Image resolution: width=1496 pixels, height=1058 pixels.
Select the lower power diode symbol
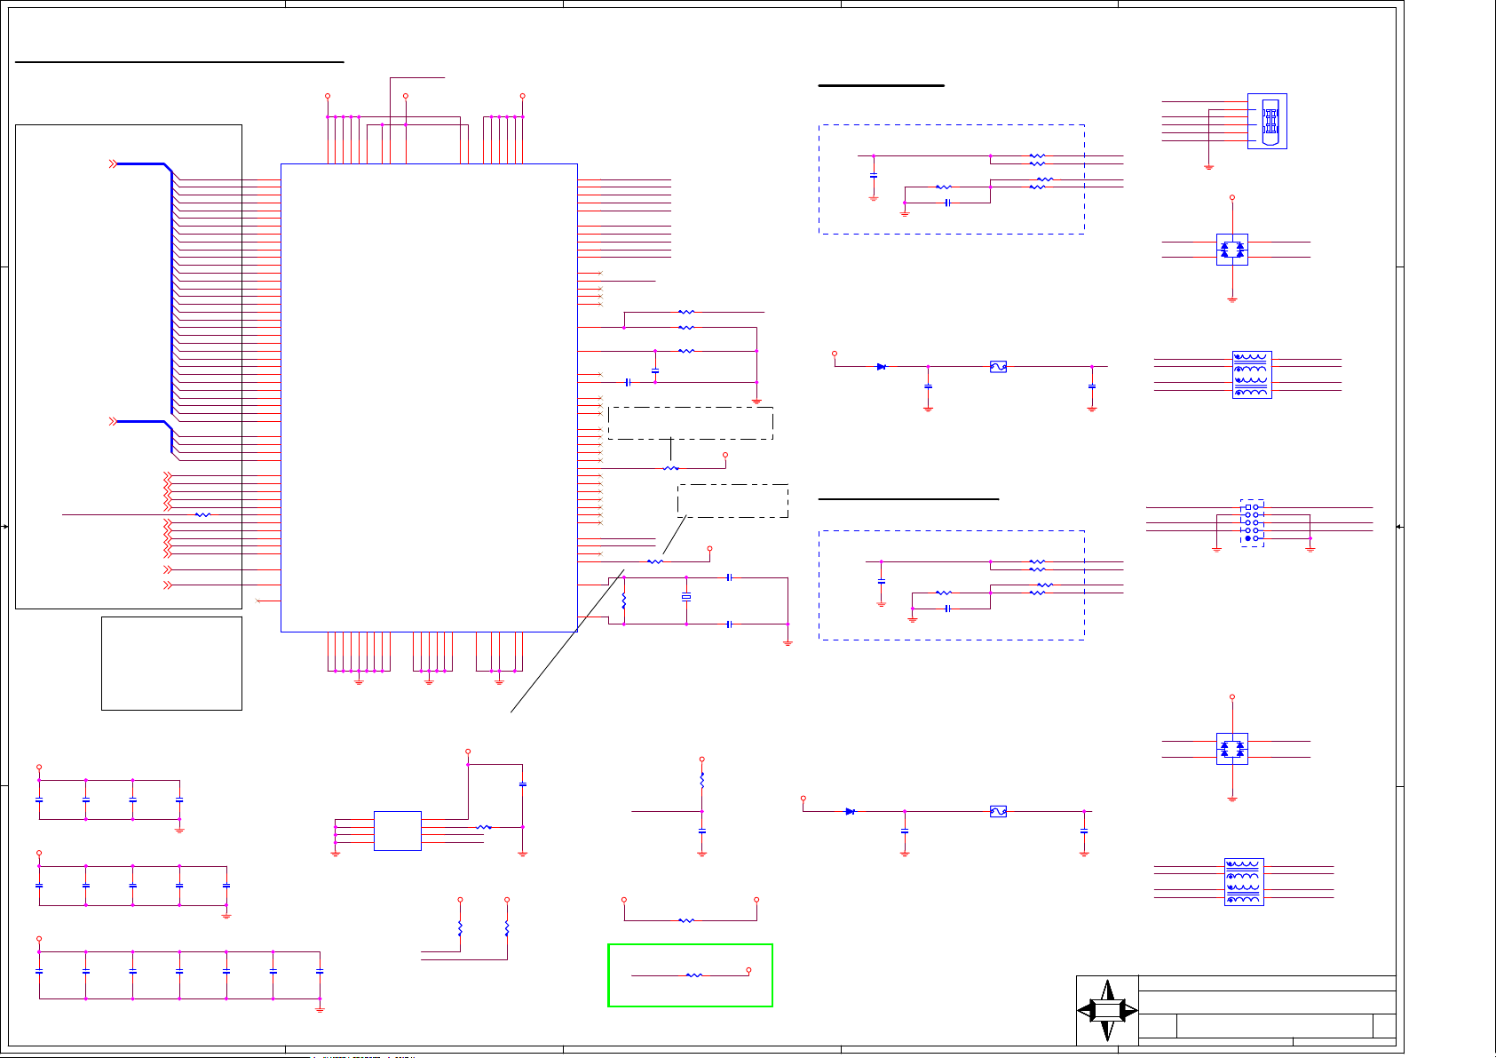pyautogui.click(x=851, y=811)
